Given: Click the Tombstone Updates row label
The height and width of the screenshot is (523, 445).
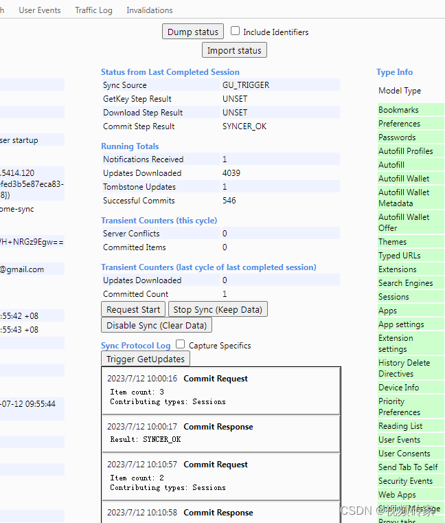Looking at the screenshot, I should click(x=139, y=186).
